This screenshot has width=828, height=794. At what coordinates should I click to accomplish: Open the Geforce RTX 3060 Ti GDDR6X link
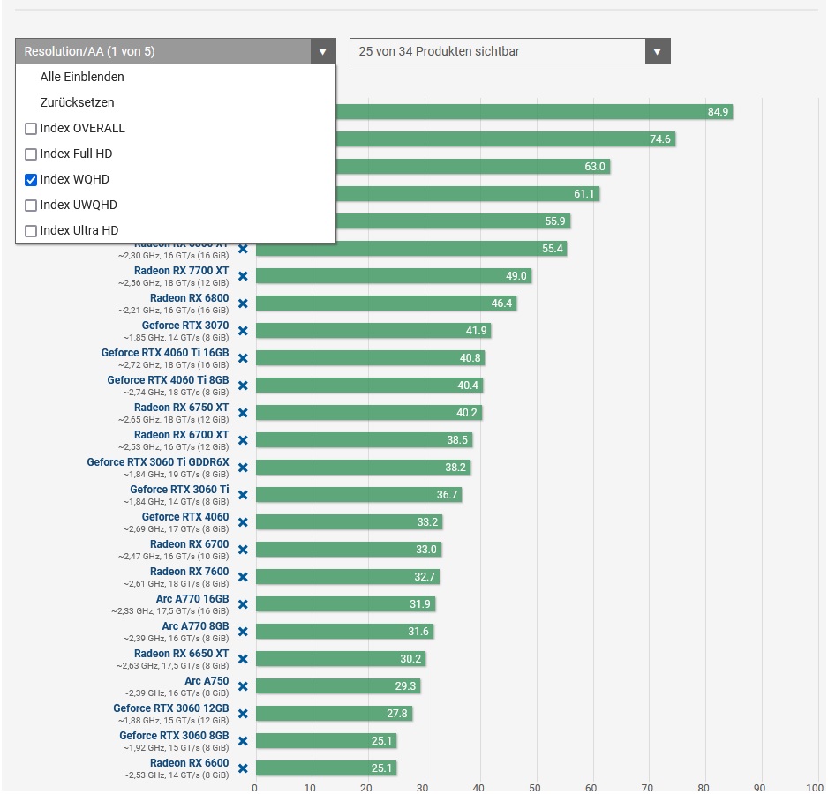click(x=158, y=462)
